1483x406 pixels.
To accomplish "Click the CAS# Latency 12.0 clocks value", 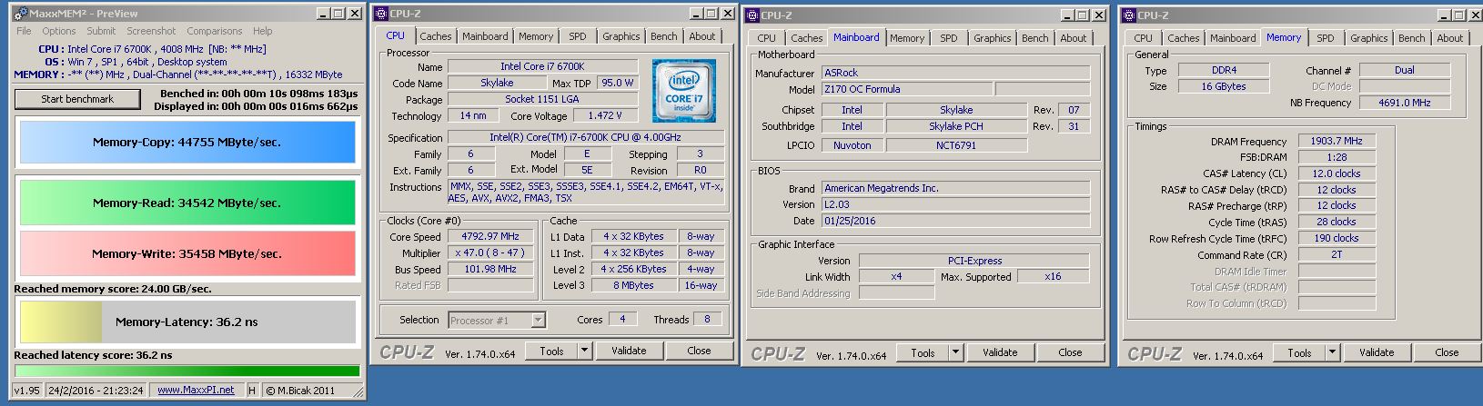I will point(1337,173).
